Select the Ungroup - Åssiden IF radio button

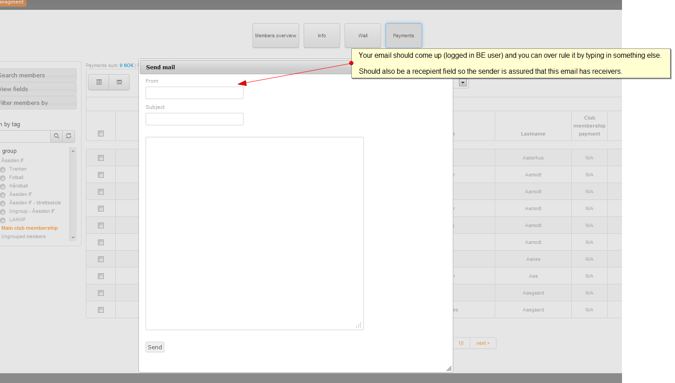(x=3, y=212)
